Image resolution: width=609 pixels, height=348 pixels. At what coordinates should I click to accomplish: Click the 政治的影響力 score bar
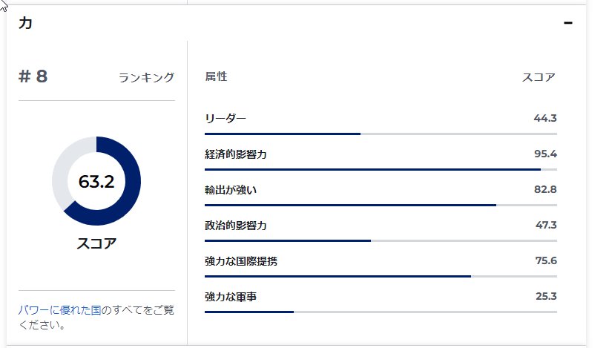tap(381, 240)
